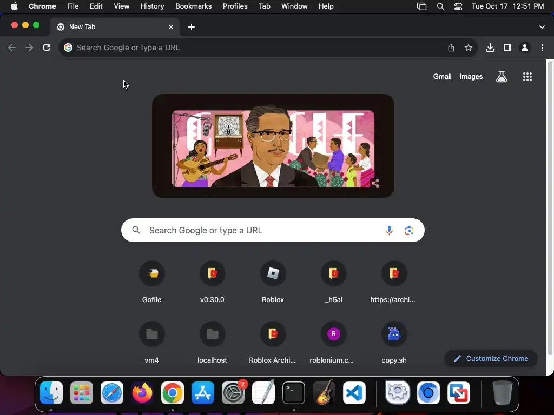
Task: Open the Roblox shortcut
Action: point(273,283)
